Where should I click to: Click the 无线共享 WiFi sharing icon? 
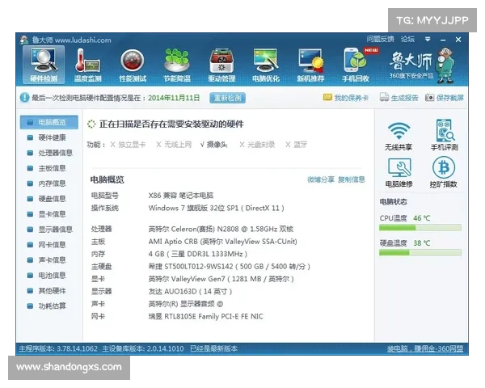tap(399, 136)
